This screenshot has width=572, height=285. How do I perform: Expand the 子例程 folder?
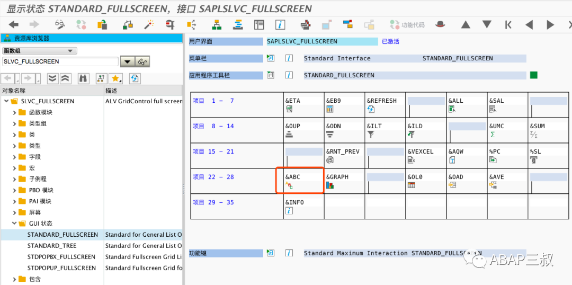[14, 179]
